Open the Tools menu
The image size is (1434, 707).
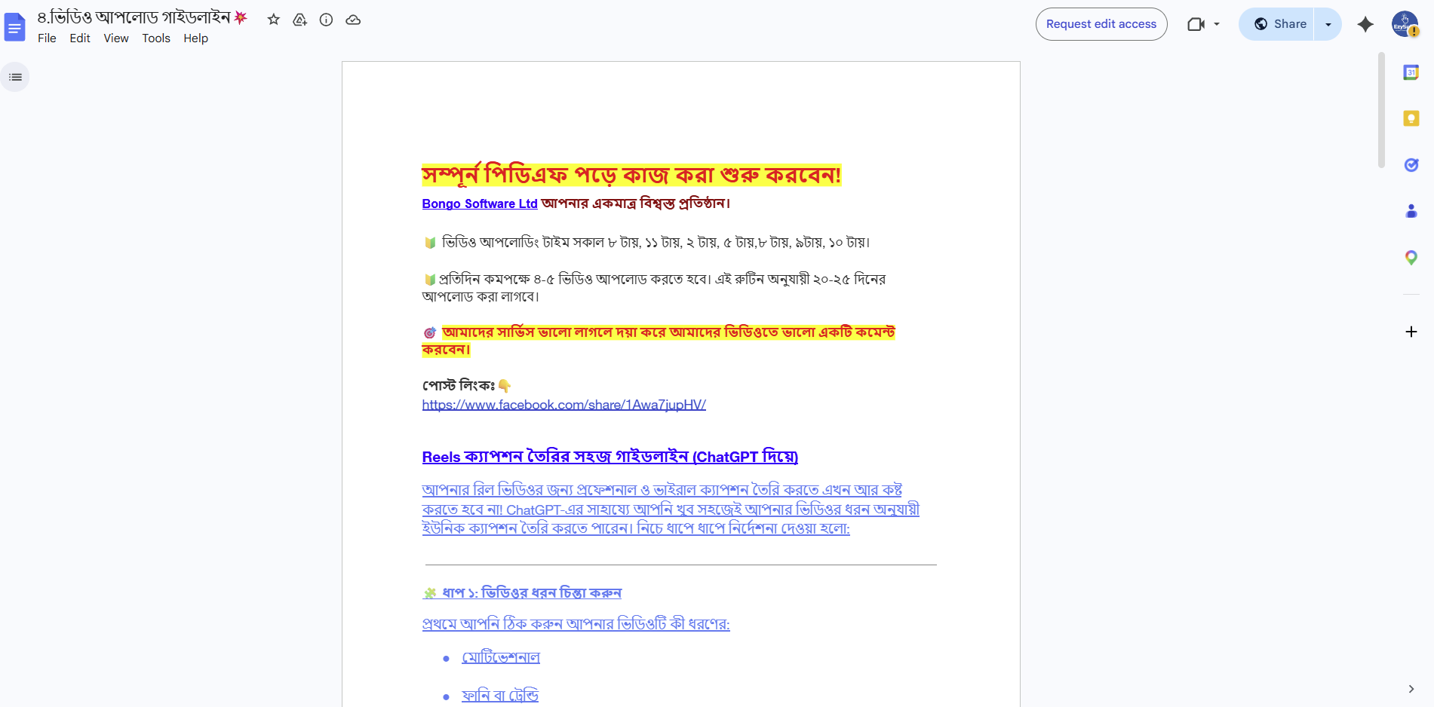(156, 38)
